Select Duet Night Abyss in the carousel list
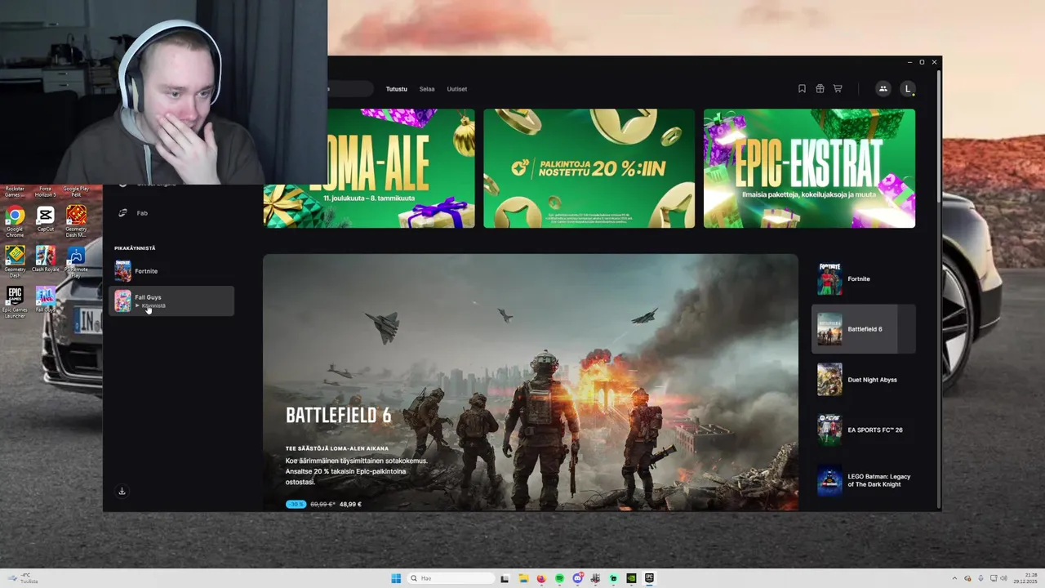Screen dimensions: 1045x588 coord(864,380)
